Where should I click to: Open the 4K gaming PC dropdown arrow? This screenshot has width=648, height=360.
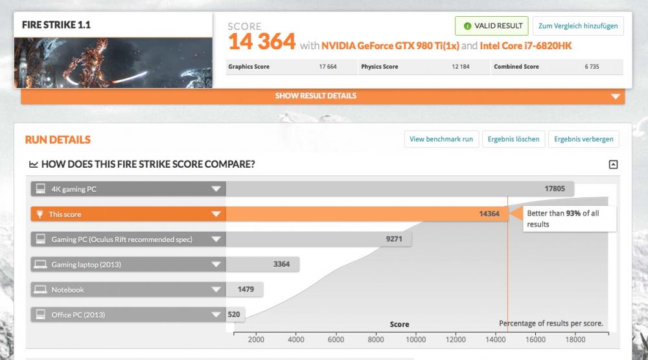tap(216, 189)
